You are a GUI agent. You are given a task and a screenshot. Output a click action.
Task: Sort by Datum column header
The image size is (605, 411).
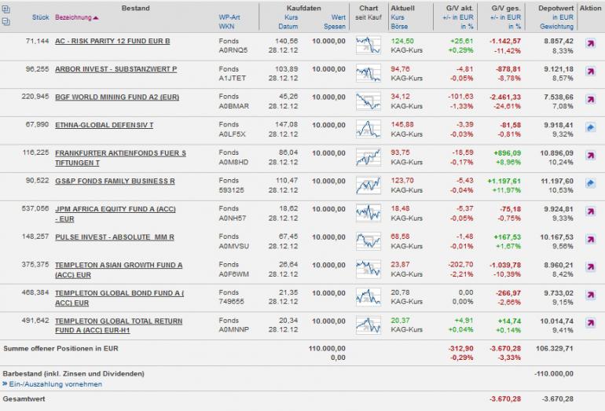290,26
